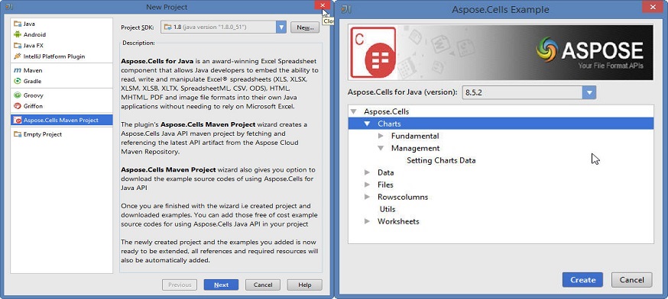Click the New... SDK button
The width and height of the screenshot is (668, 299).
pyautogui.click(x=305, y=27)
